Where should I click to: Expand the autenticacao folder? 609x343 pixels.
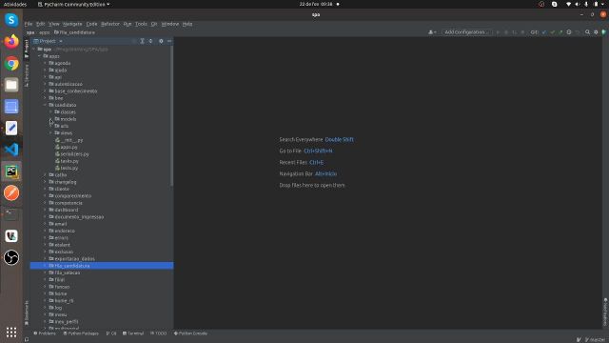pyautogui.click(x=45, y=84)
